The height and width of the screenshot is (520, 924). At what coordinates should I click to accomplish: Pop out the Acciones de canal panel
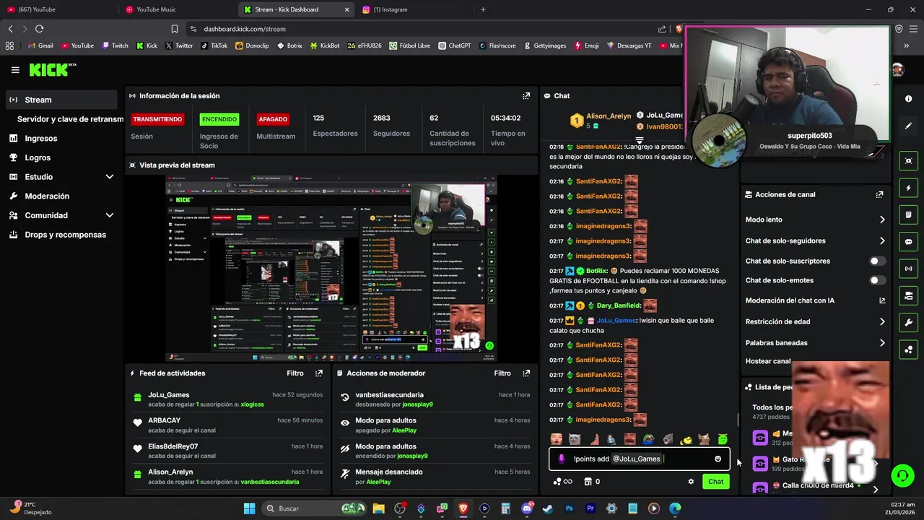pyautogui.click(x=879, y=194)
